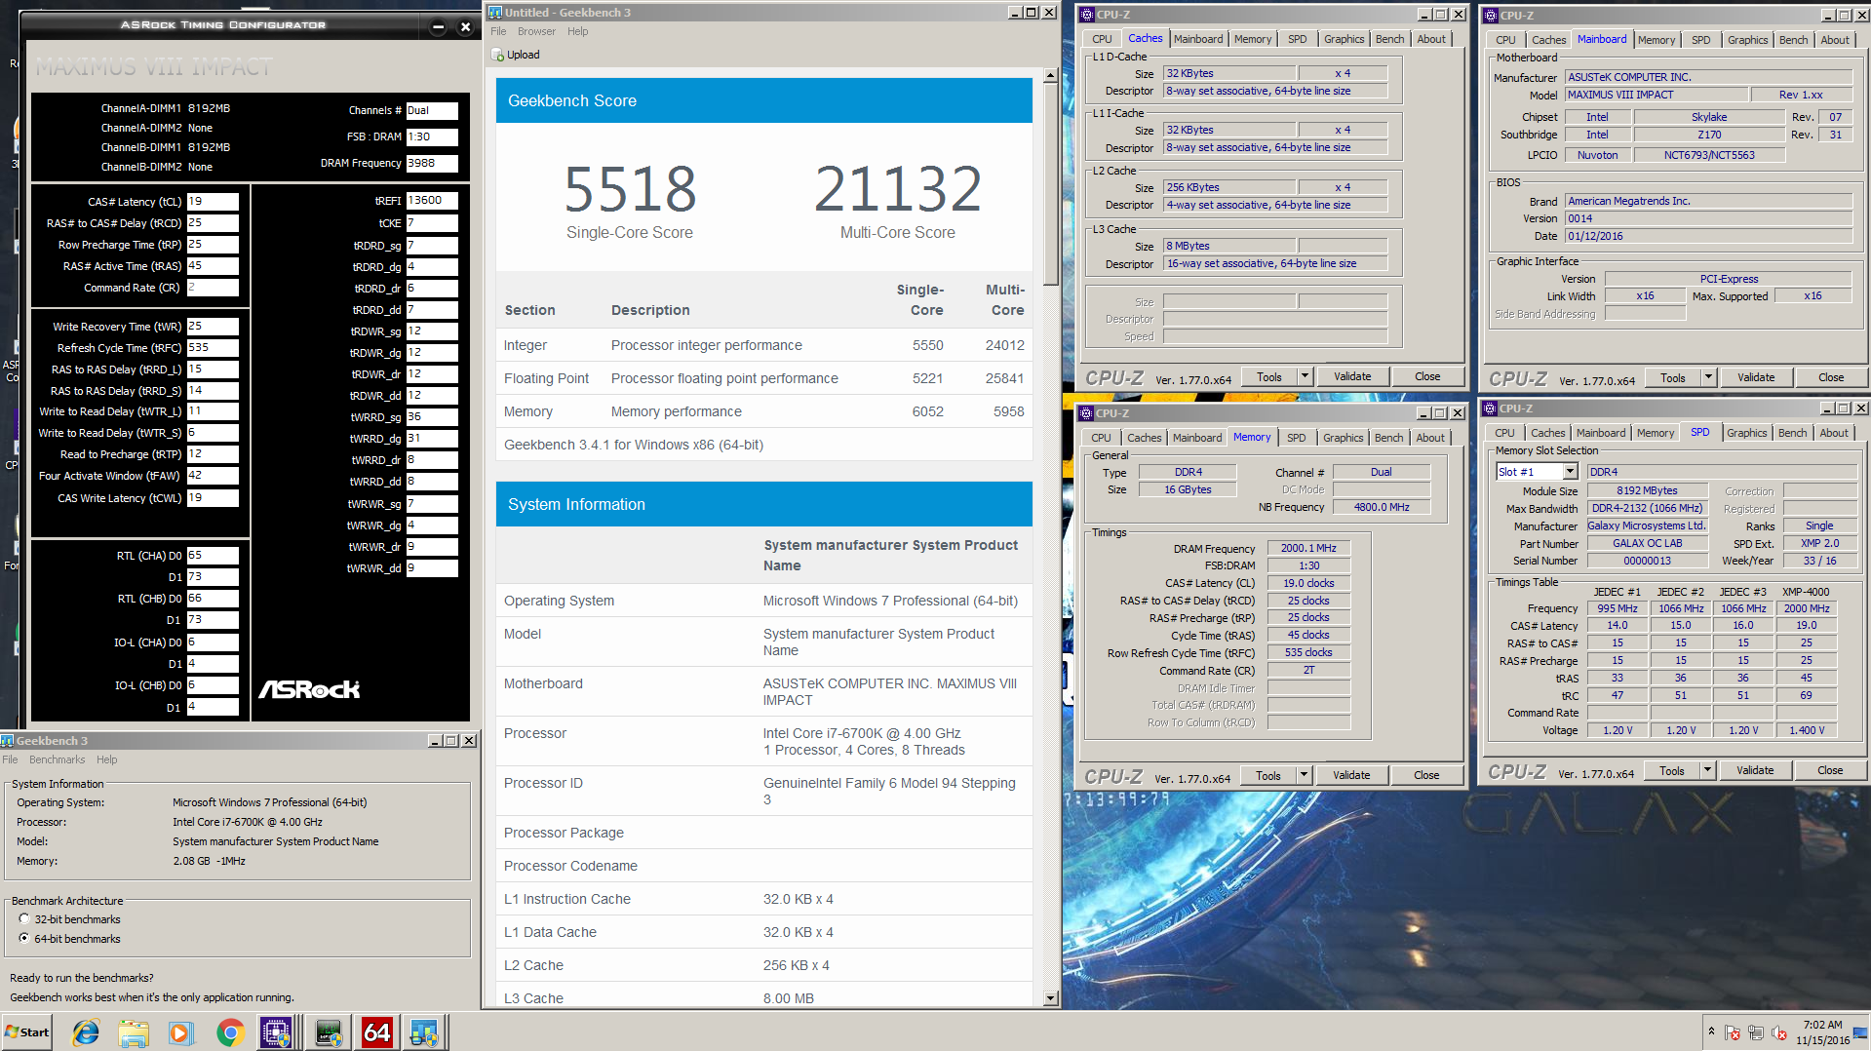Click Geekbench results vertical scrollbar thumb
Screen dimensions: 1871x1051
(1050, 185)
